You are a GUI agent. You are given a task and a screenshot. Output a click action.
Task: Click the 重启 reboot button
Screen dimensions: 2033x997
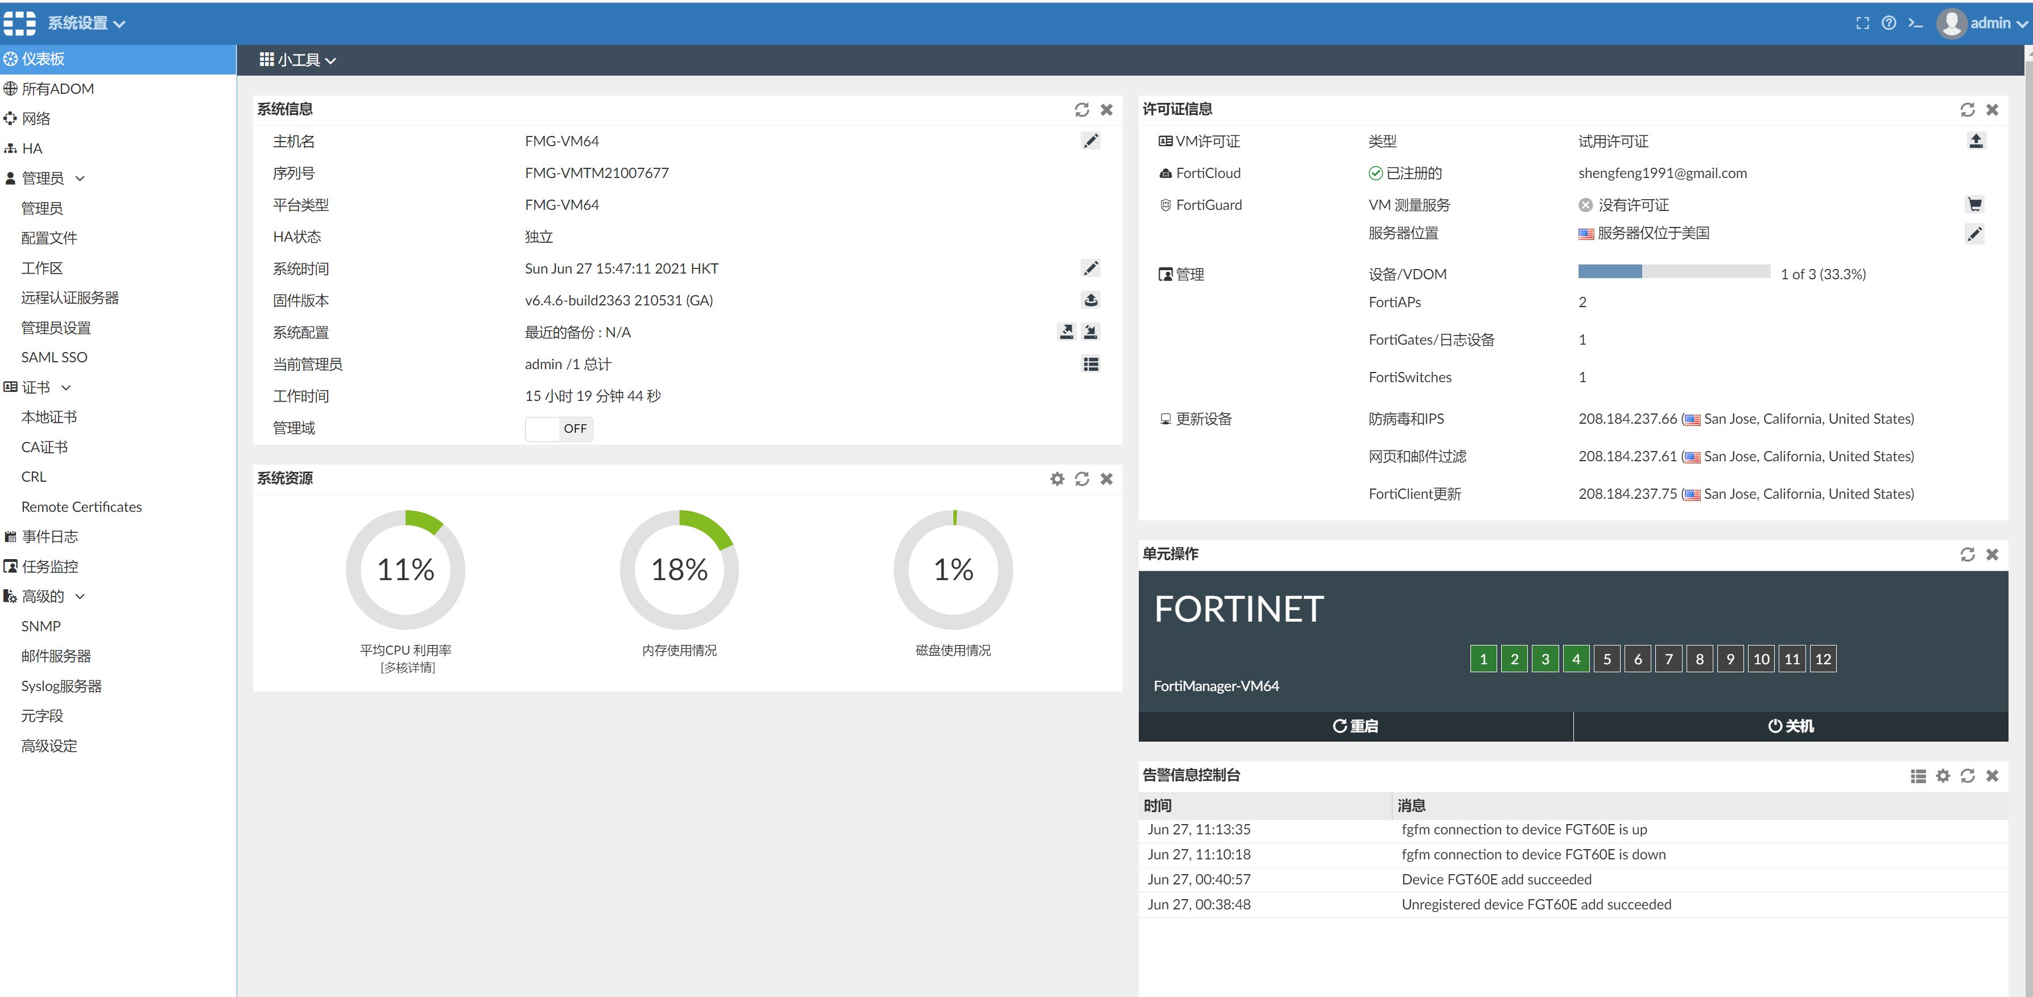point(1355,726)
